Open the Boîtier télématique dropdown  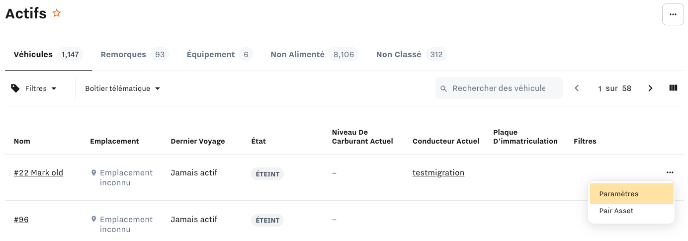123,88
